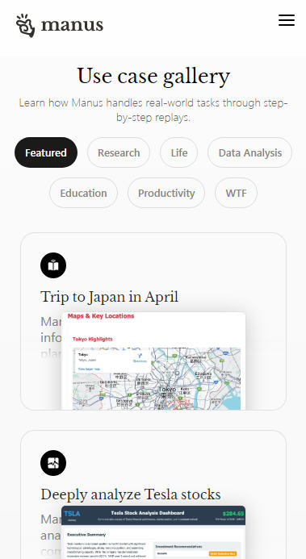Open 'Trip to Japan in April' title

click(110, 297)
